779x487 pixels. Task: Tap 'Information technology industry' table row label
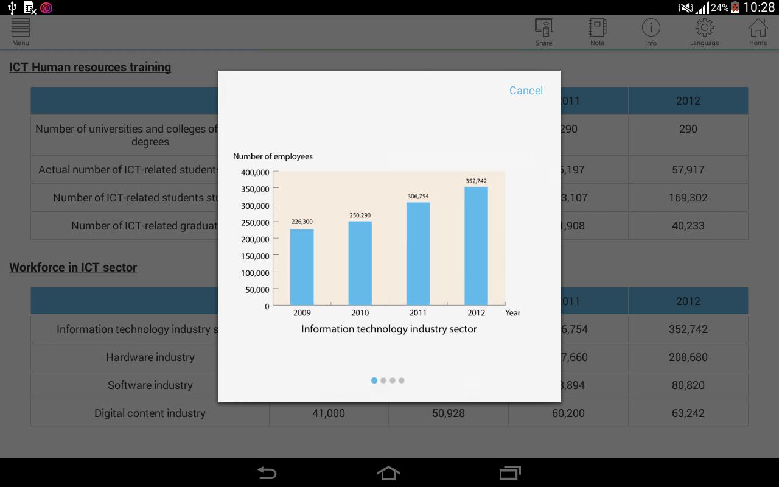point(137,329)
